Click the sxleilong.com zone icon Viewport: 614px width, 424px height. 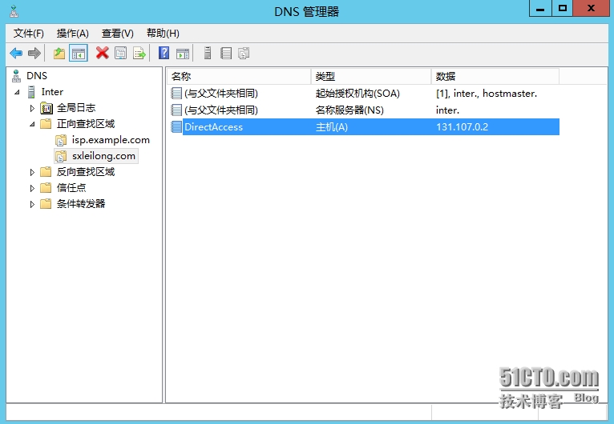click(61, 156)
